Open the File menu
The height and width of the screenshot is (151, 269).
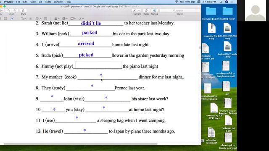click(18, 2)
